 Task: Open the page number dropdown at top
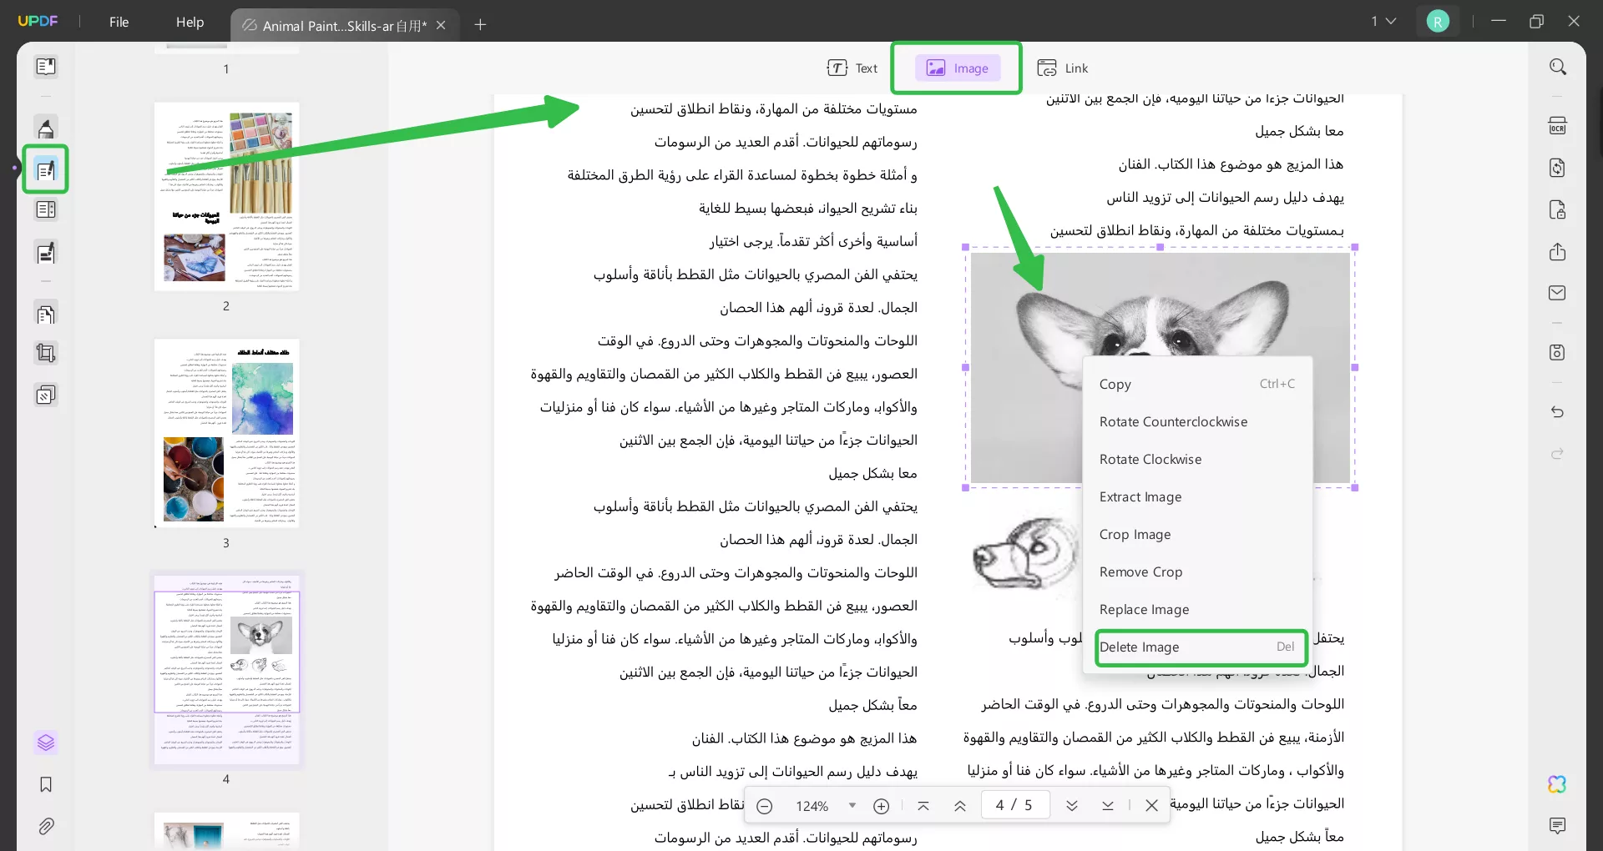coord(1383,21)
